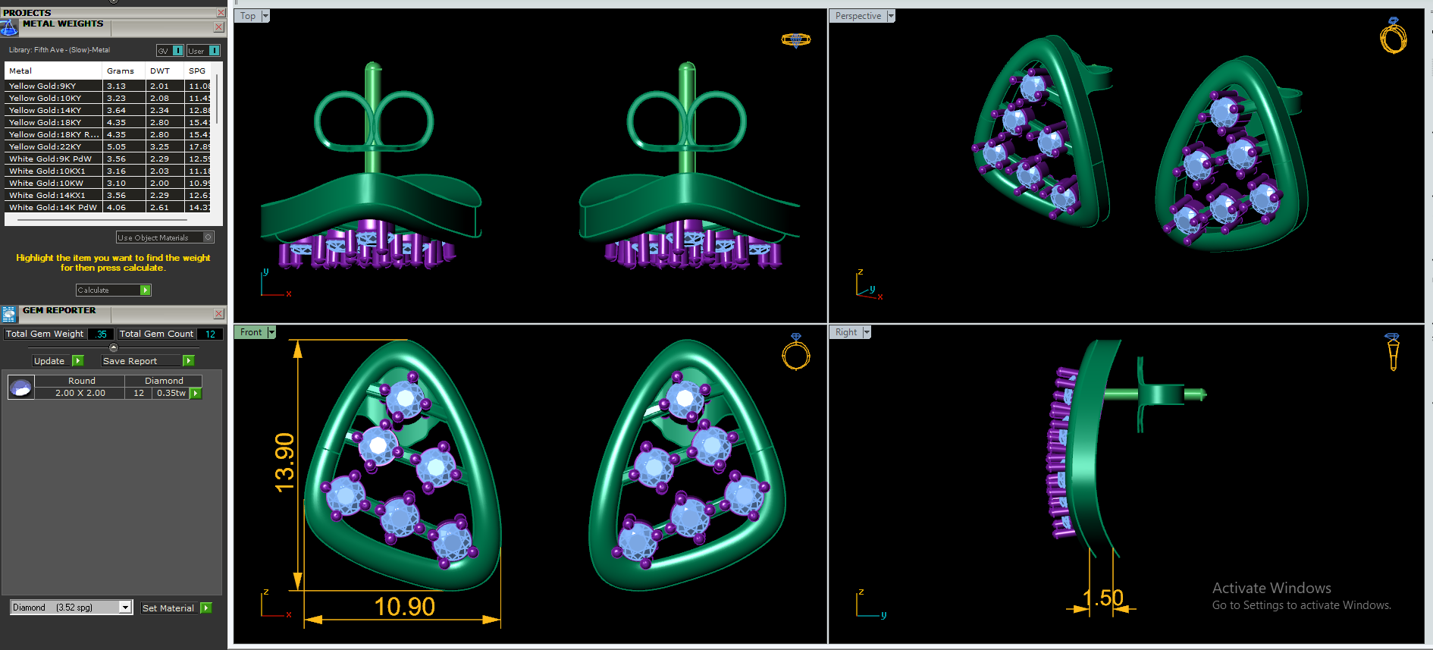Enable Use Object Materials option

[x=165, y=237]
